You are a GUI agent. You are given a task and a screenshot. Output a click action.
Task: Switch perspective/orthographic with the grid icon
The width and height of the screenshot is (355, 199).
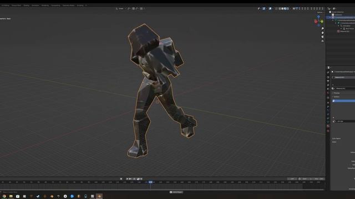pyautogui.click(x=322, y=41)
